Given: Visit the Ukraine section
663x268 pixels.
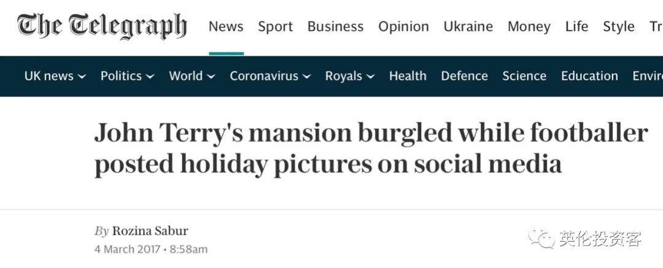Looking at the screenshot, I should (x=468, y=26).
